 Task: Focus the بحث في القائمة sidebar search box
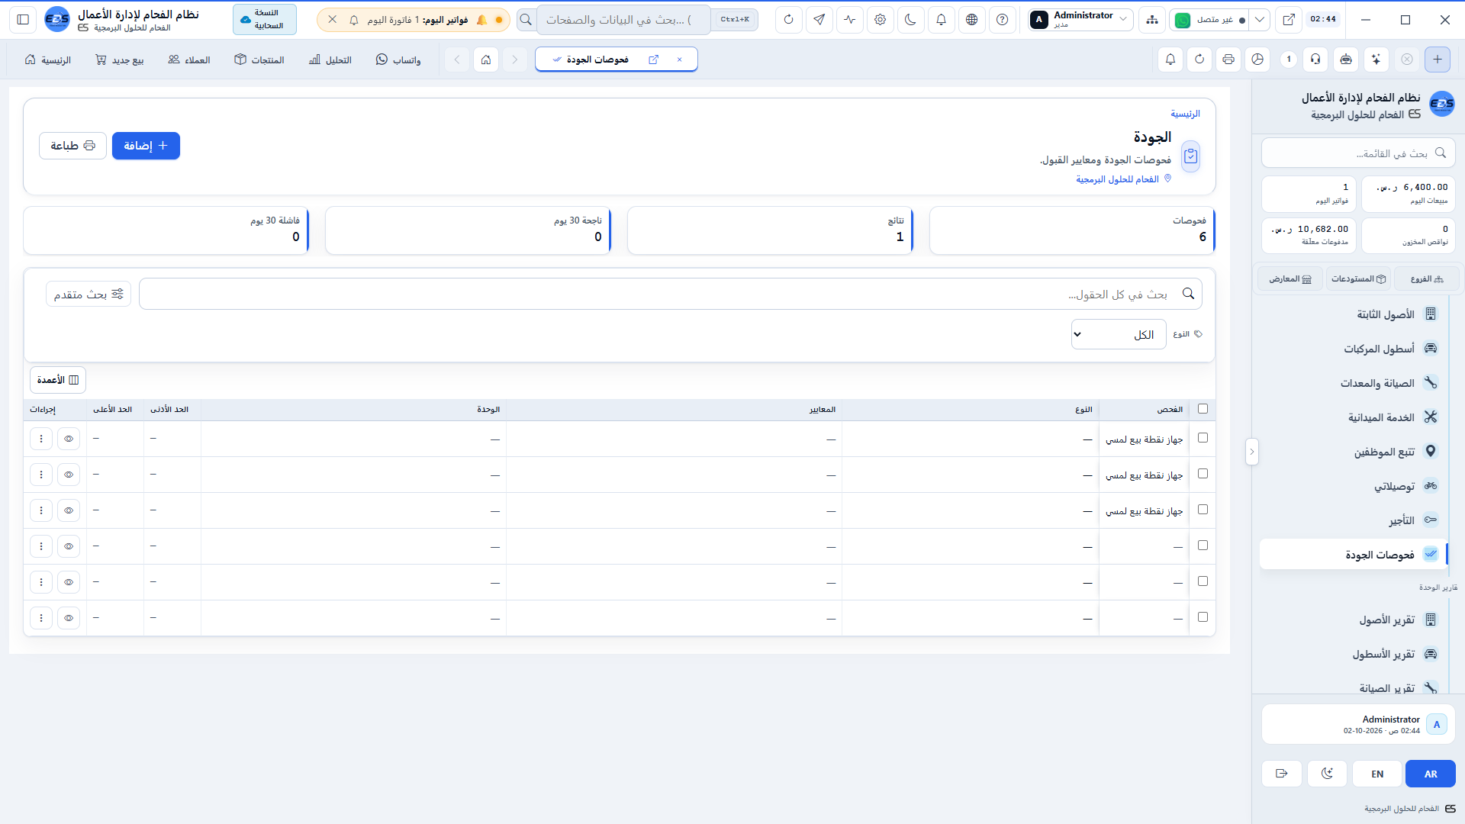[x=1358, y=153]
